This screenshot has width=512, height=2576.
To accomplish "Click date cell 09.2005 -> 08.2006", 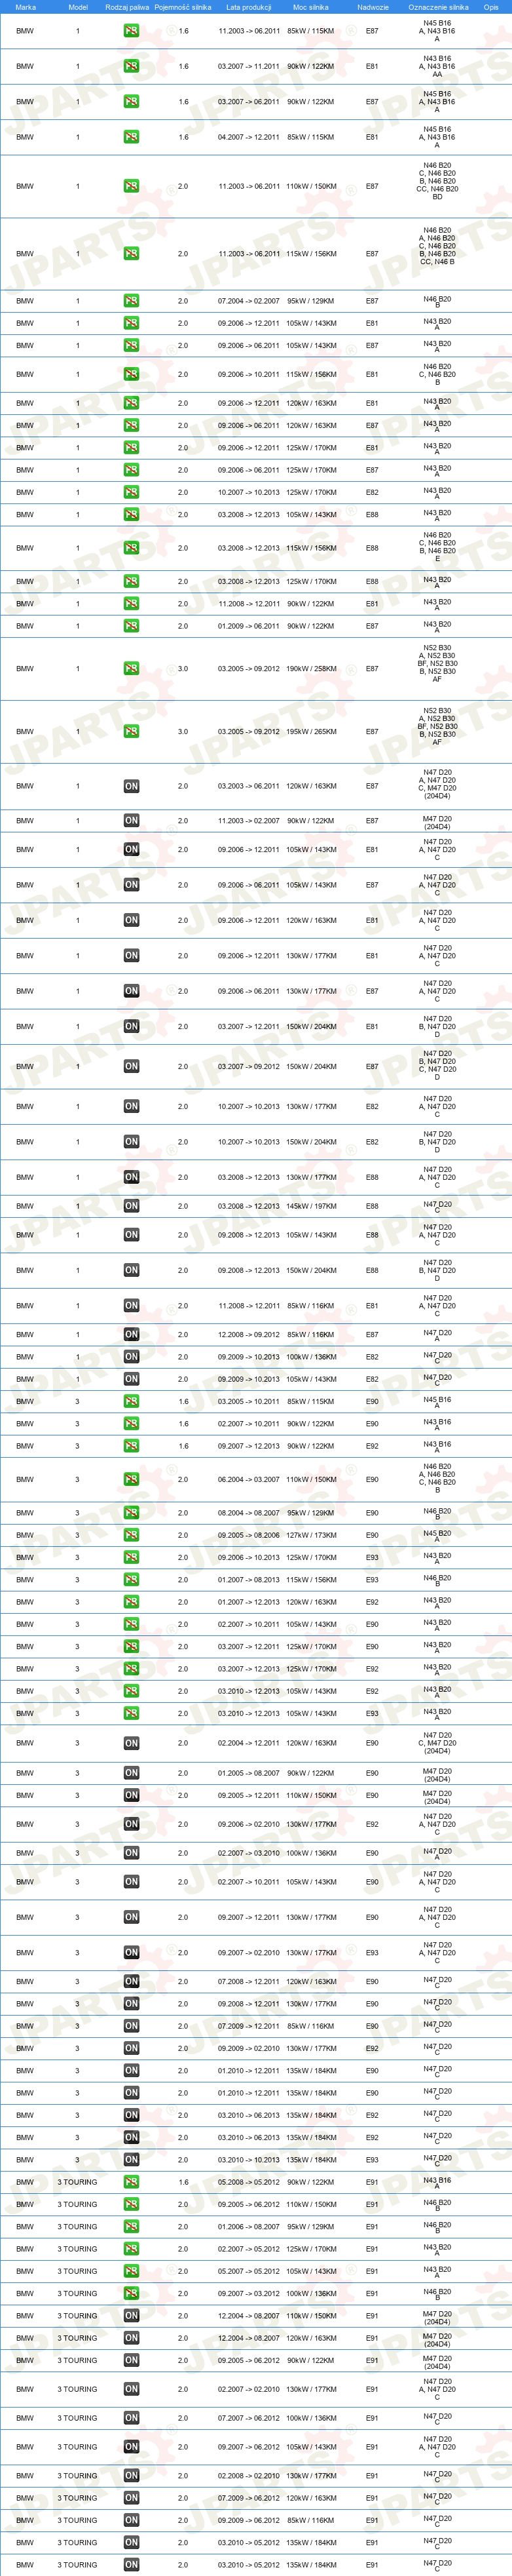I will [x=249, y=1535].
